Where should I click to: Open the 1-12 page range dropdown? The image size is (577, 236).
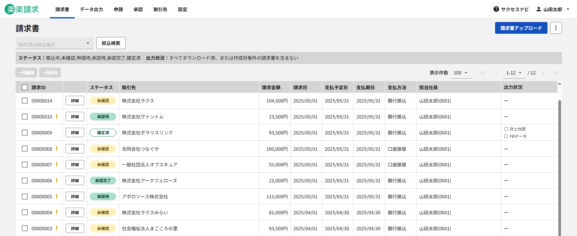pos(514,73)
